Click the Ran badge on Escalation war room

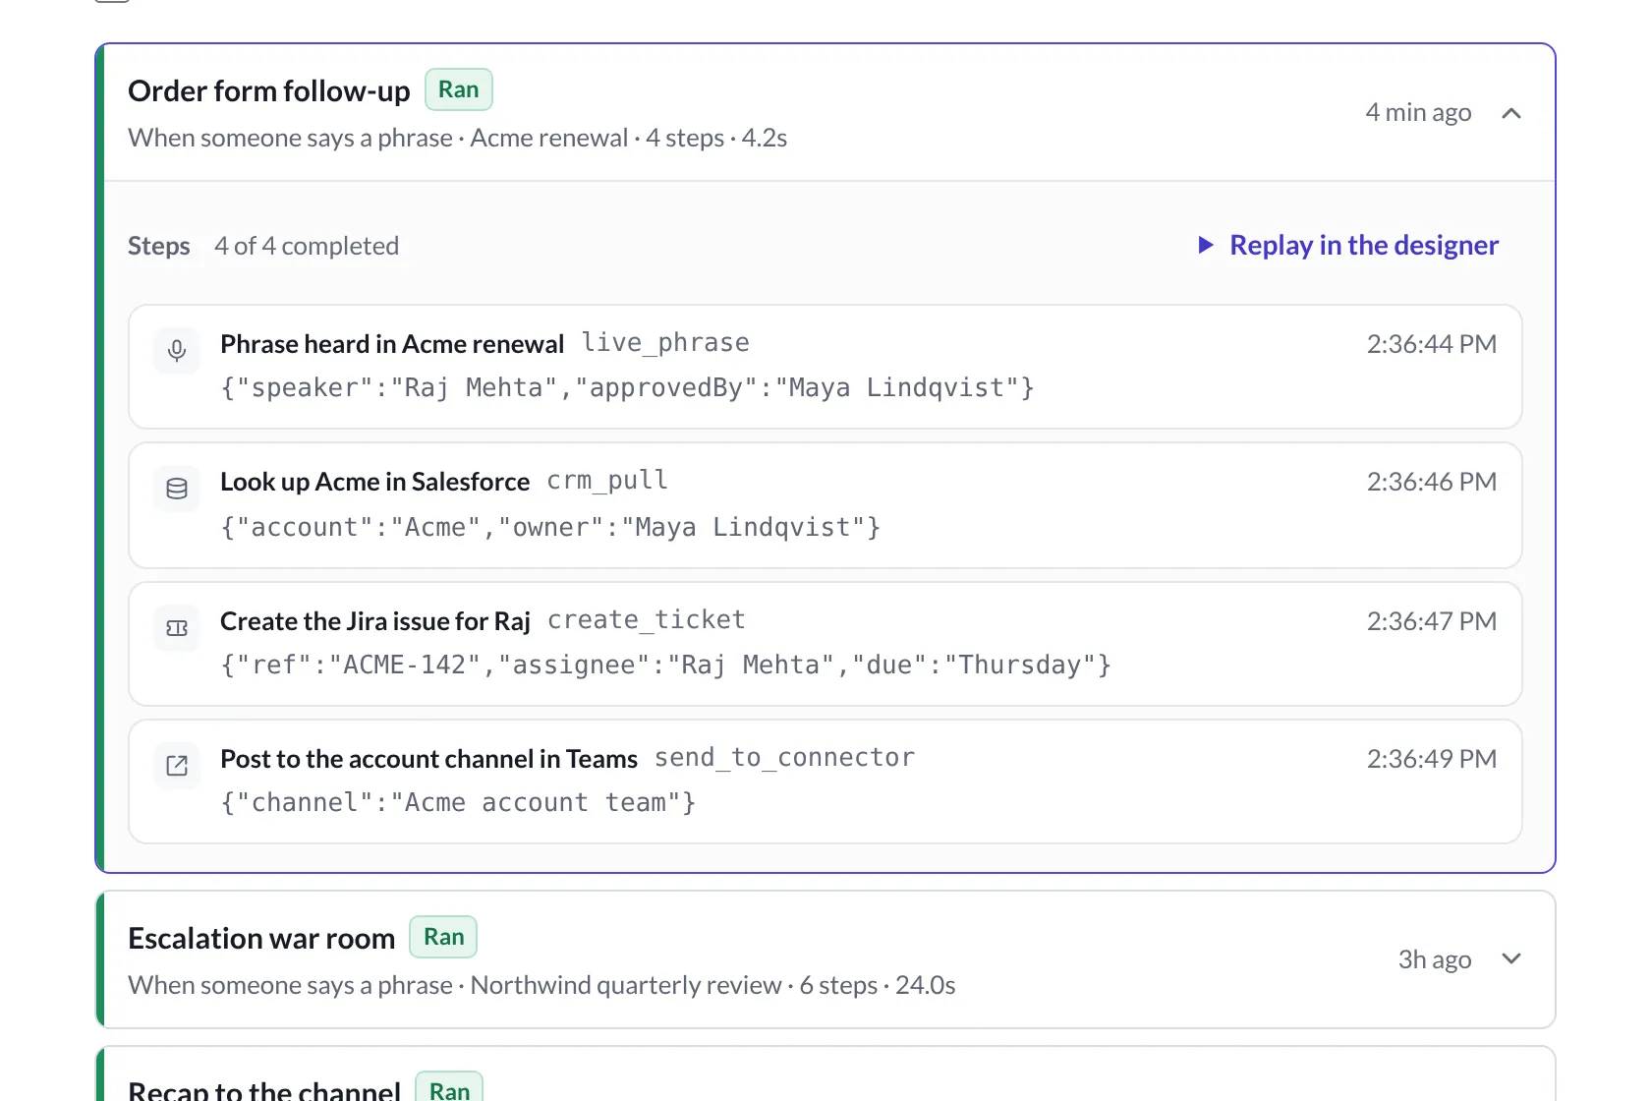pyautogui.click(x=443, y=937)
